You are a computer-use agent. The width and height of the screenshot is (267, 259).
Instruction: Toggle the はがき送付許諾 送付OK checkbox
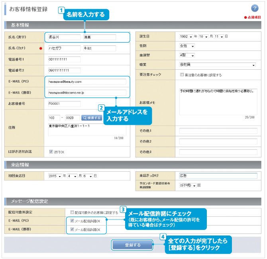point(51,151)
